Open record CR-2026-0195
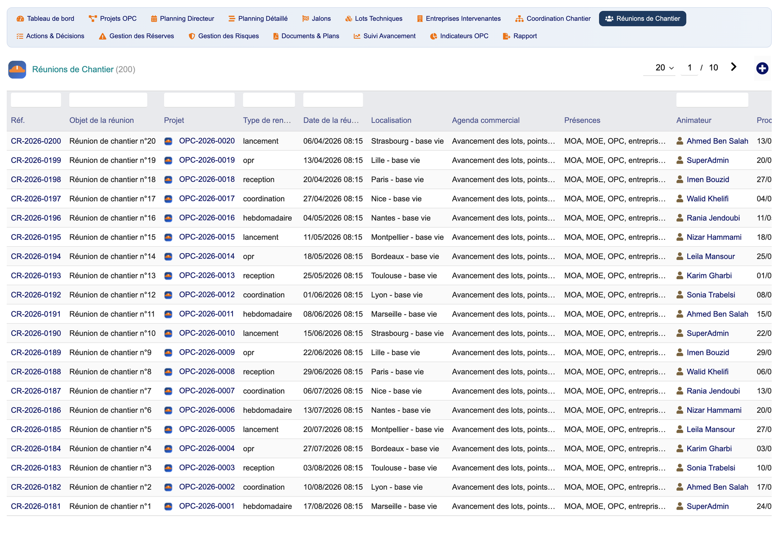779x545 pixels. 36,237
